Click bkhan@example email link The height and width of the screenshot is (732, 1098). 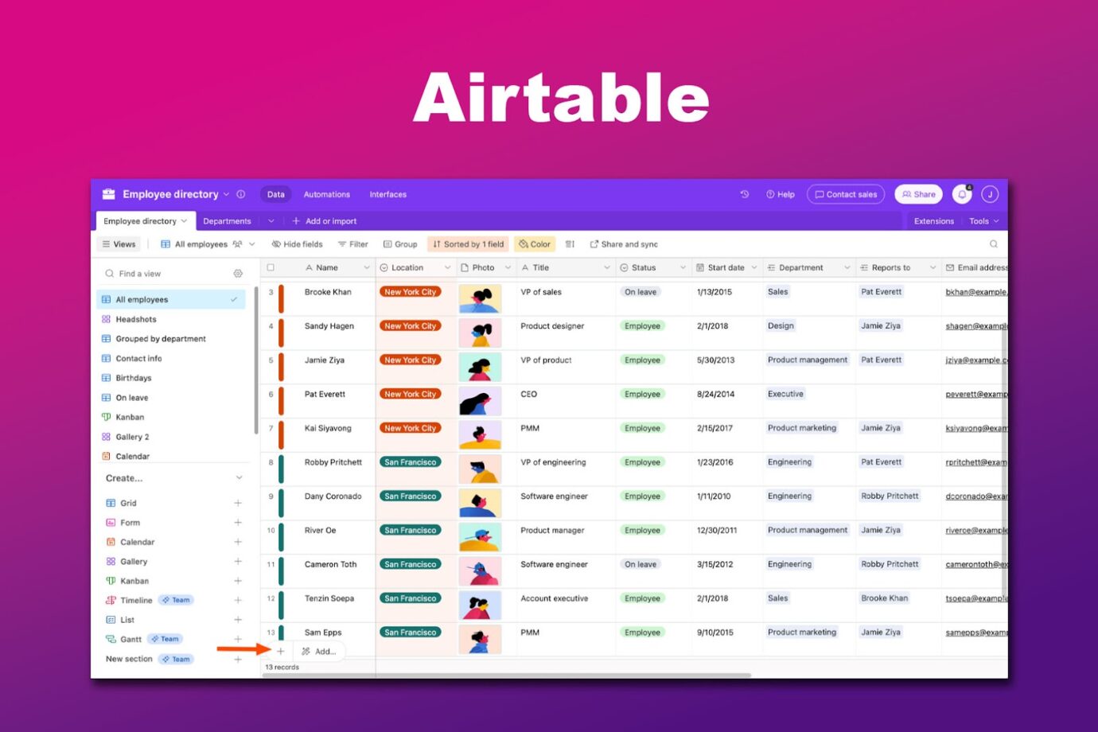[976, 292]
